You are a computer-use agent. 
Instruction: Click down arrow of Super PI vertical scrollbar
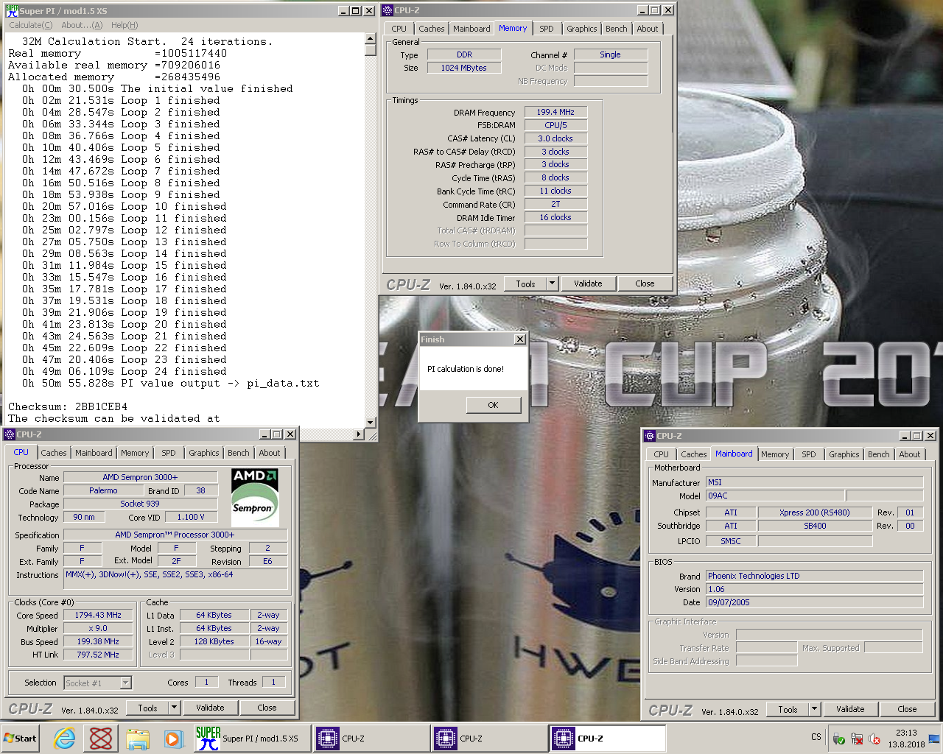pos(371,422)
